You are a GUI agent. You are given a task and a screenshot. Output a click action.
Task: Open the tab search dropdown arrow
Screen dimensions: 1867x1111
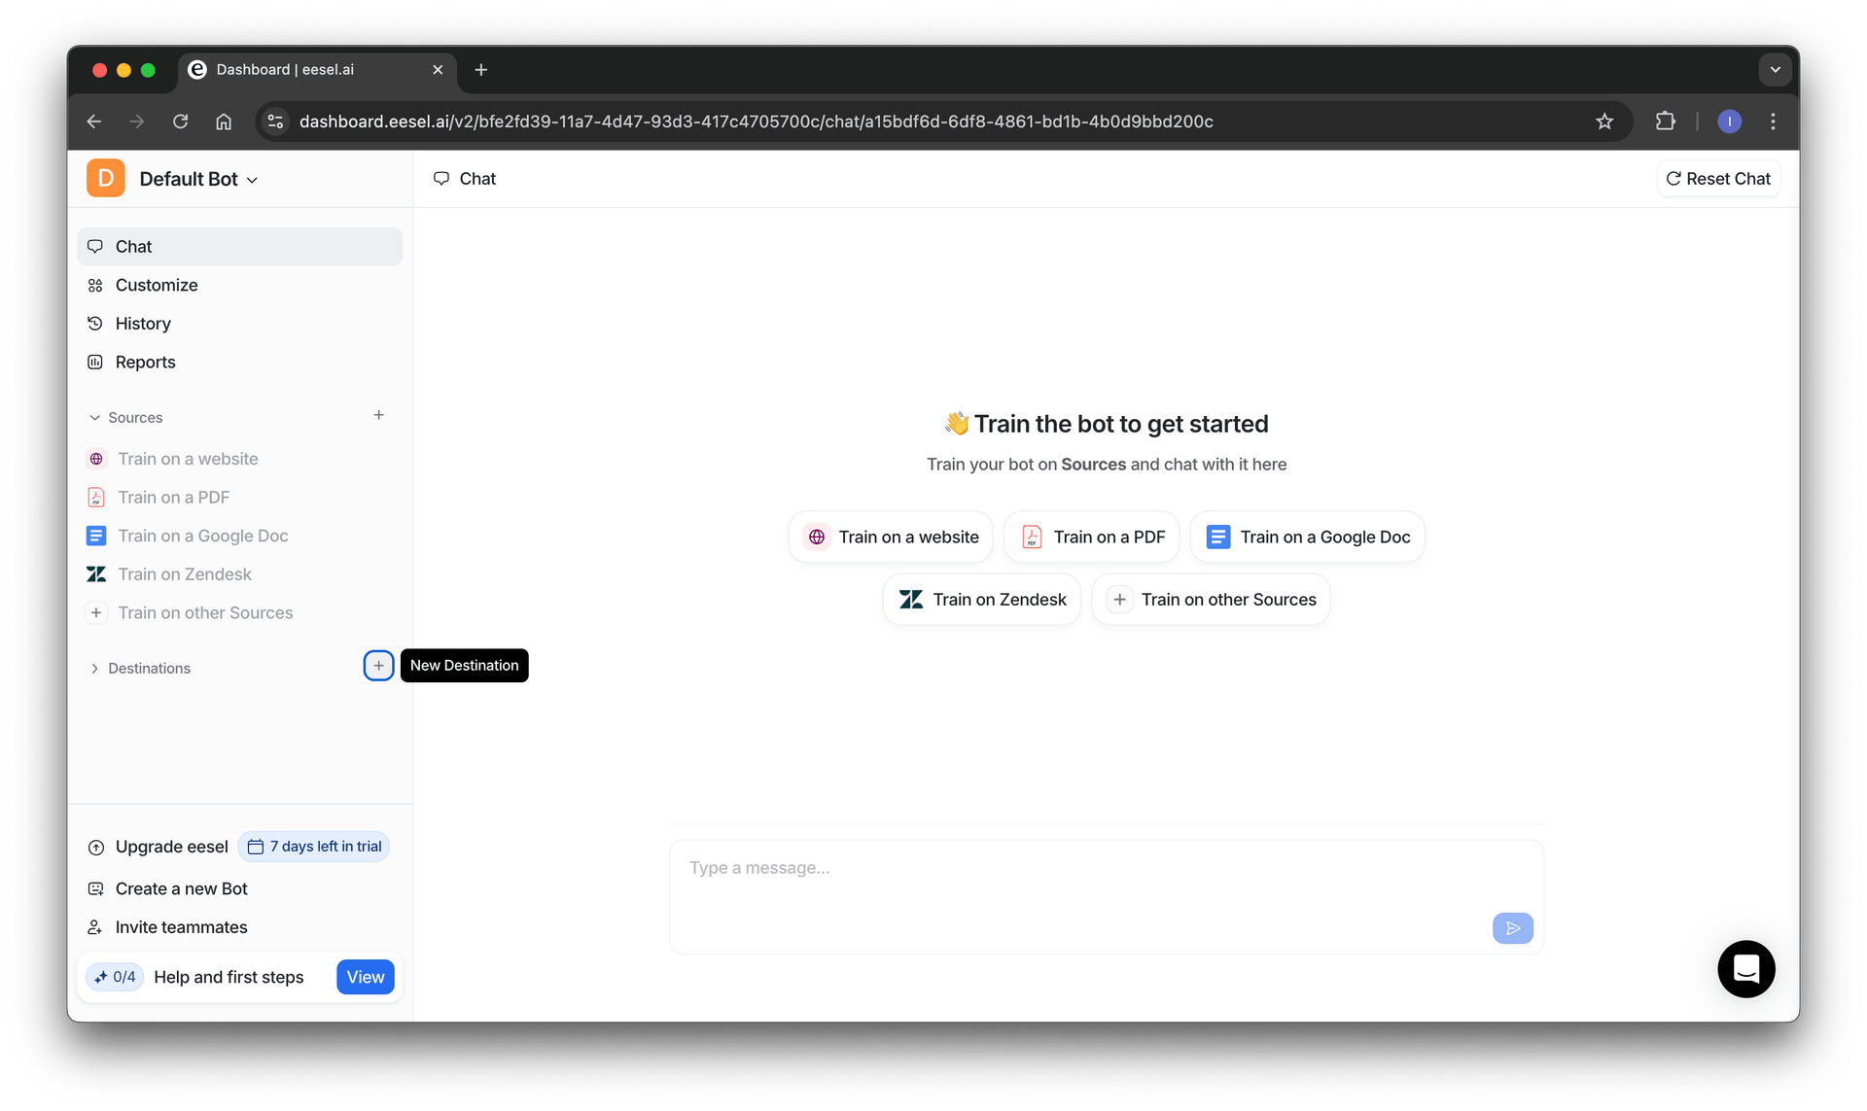1776,70
